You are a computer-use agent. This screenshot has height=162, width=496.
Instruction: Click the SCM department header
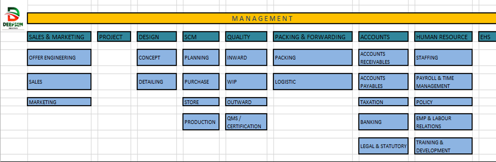click(x=201, y=37)
